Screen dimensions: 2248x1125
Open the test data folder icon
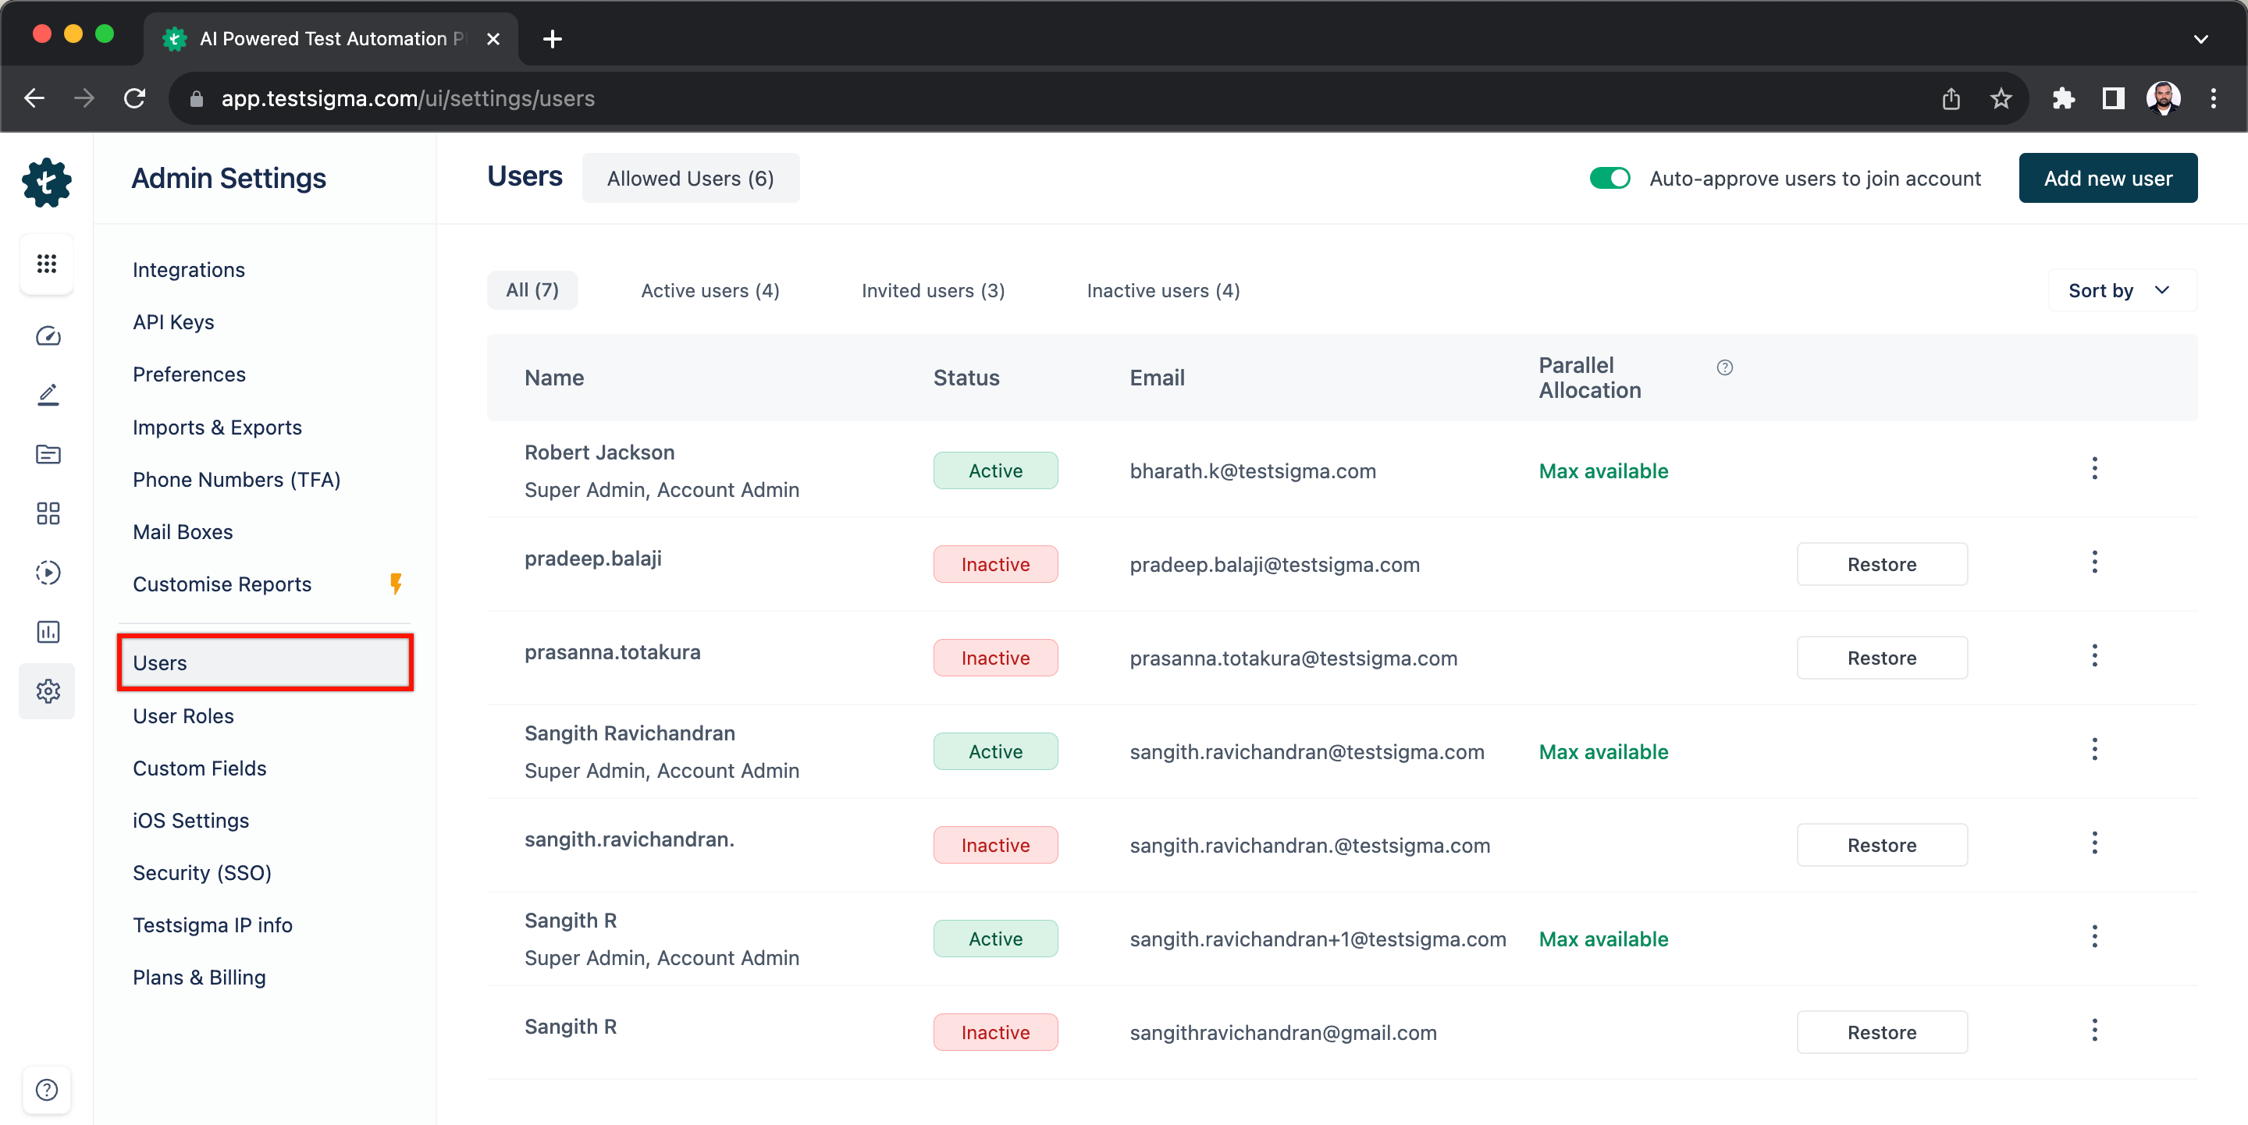point(48,454)
